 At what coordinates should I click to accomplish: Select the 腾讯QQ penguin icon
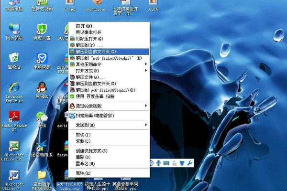click(x=42, y=88)
